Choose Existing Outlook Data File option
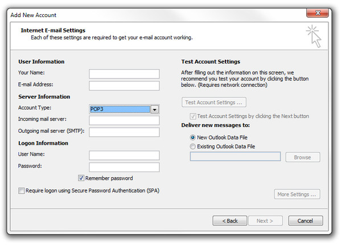This screenshot has height=245, width=341. tap(192, 146)
